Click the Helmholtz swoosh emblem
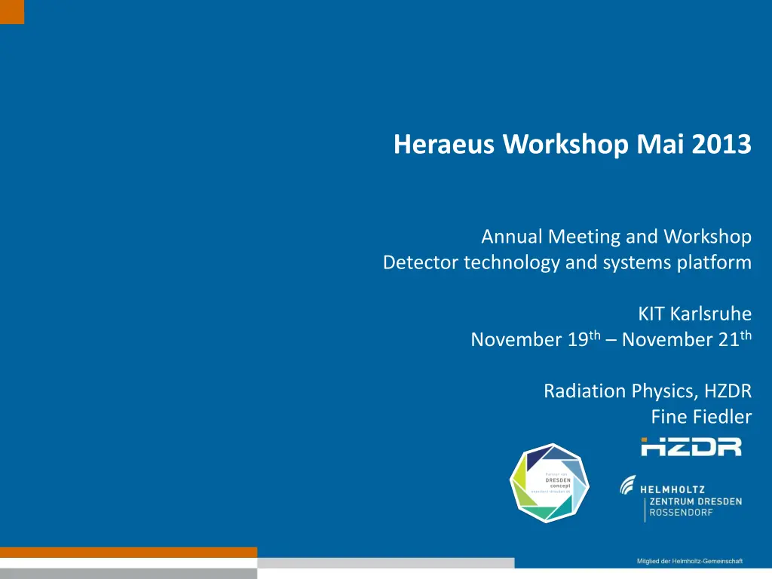 click(x=628, y=486)
